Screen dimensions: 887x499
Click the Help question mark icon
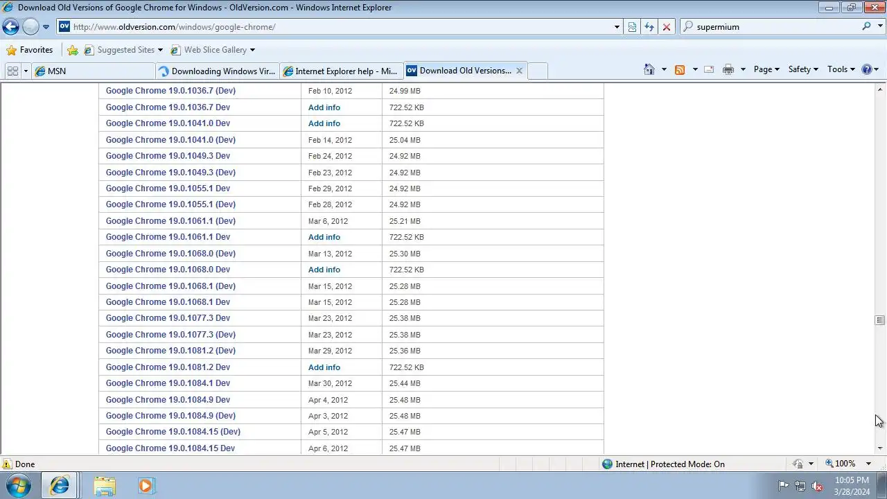coord(866,69)
